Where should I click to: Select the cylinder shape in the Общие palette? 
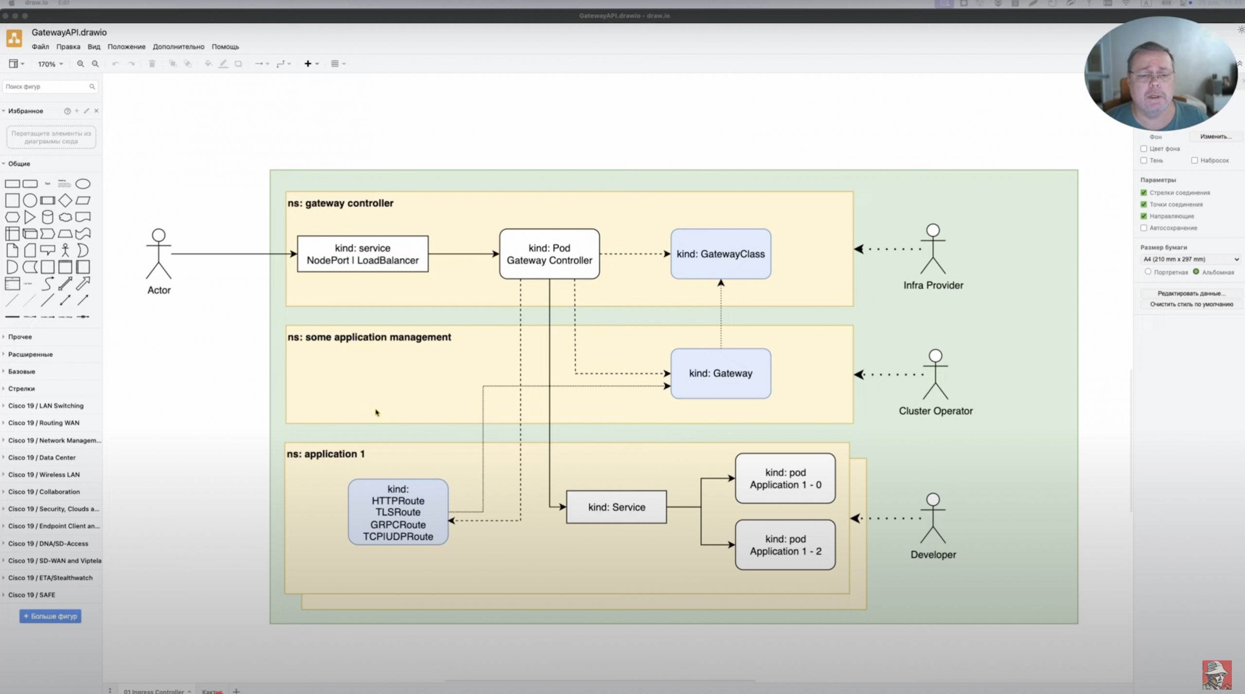tap(48, 217)
